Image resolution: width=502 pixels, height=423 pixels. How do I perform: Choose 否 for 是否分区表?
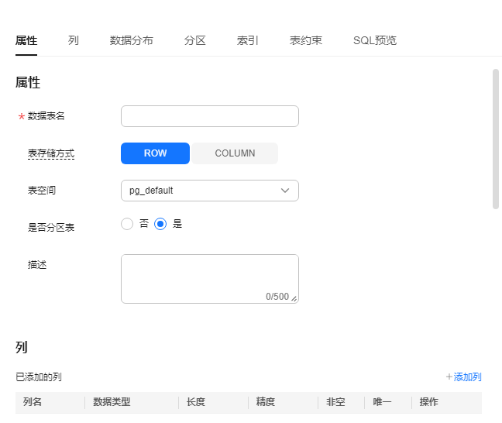click(x=127, y=224)
